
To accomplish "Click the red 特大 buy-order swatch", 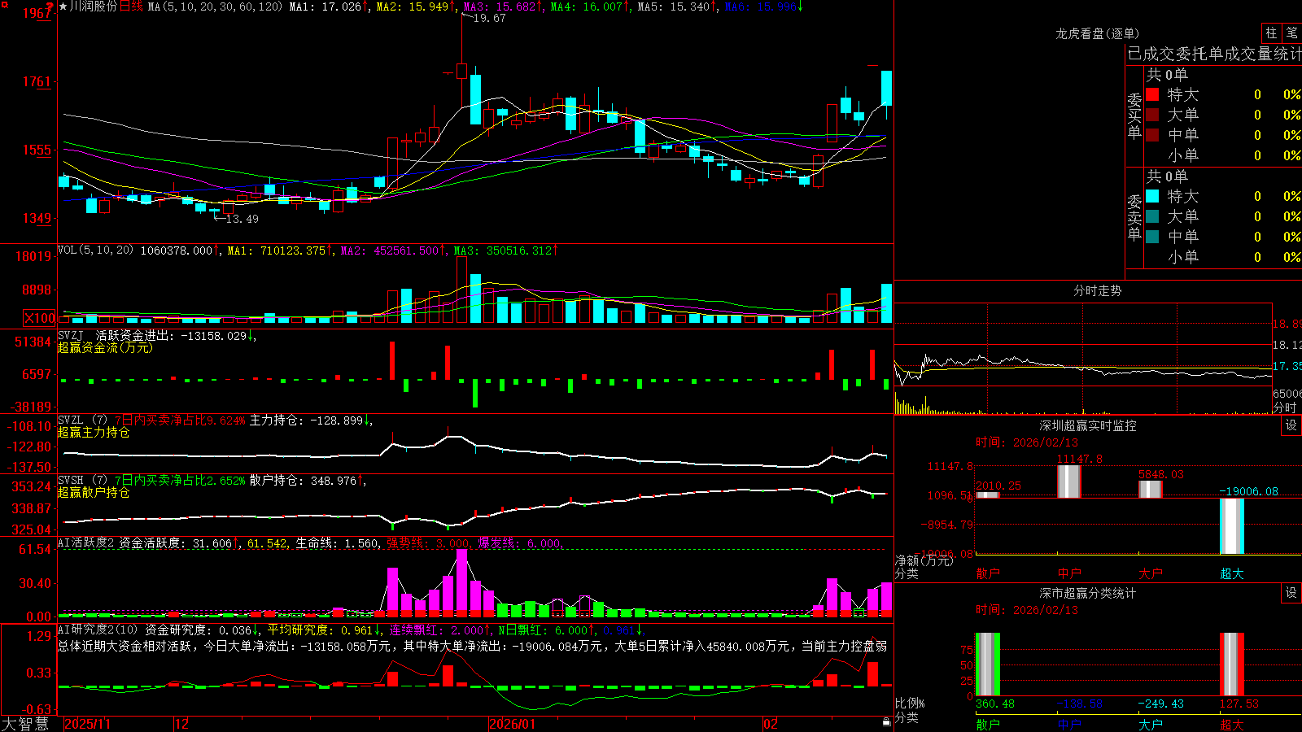I will click(1152, 94).
